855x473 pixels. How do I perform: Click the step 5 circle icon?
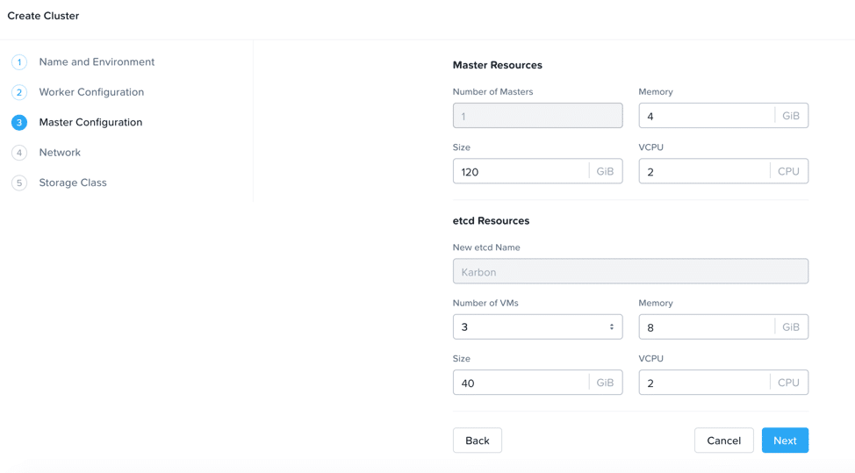19,183
